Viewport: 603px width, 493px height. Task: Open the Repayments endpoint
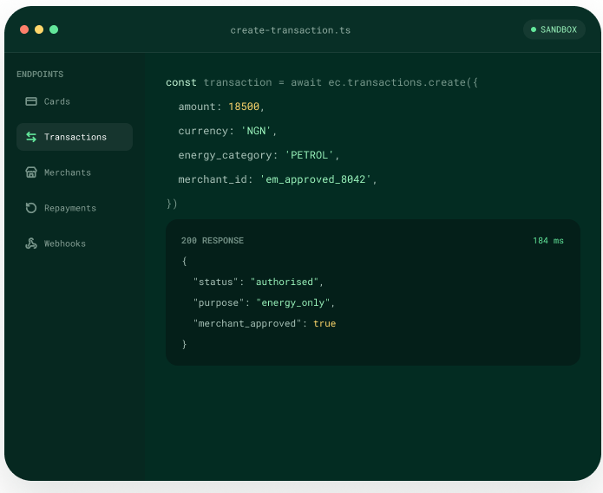[x=75, y=208]
